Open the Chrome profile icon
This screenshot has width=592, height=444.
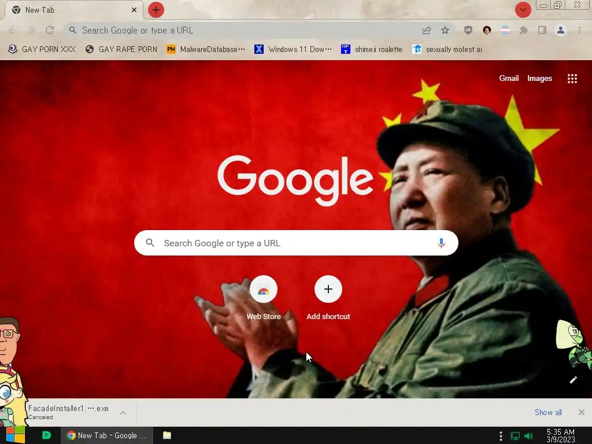(561, 30)
